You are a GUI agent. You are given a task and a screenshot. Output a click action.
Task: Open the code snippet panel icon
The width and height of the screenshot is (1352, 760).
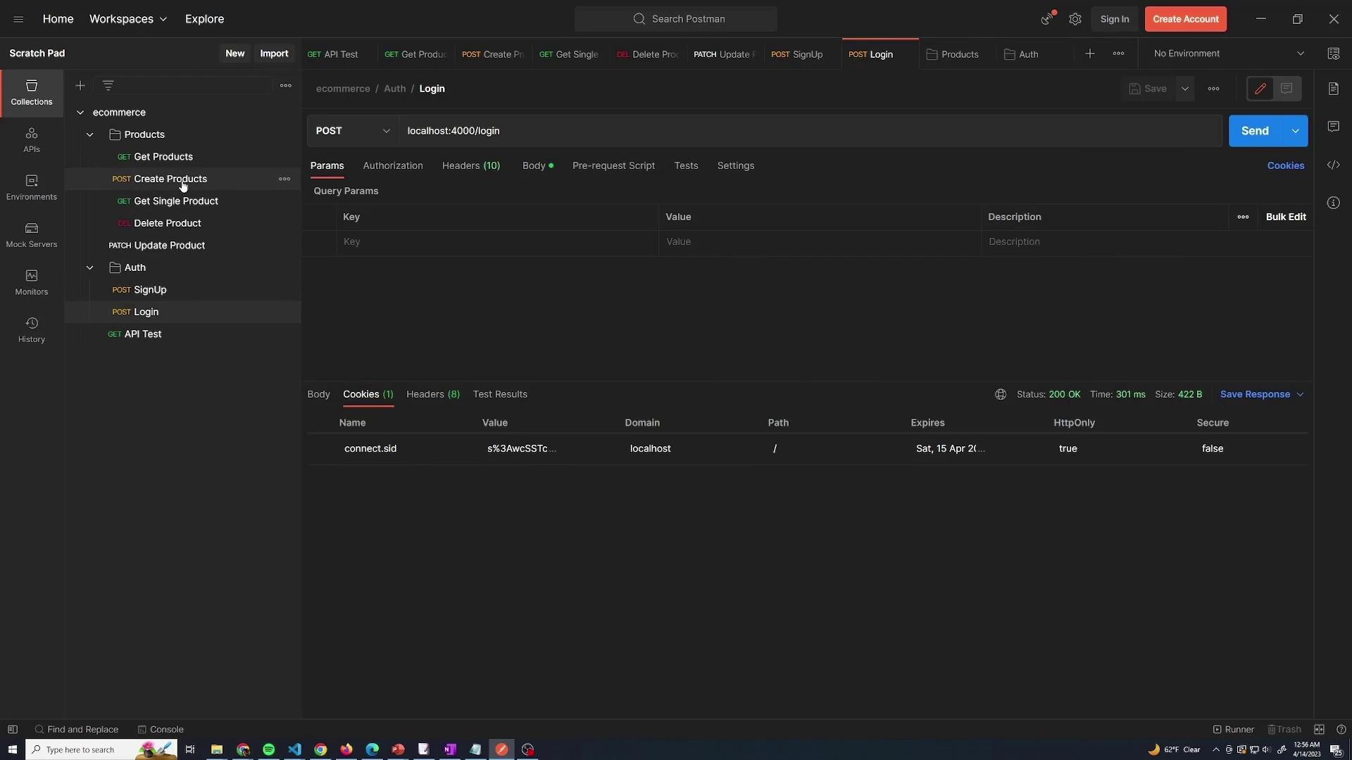(x=1333, y=165)
